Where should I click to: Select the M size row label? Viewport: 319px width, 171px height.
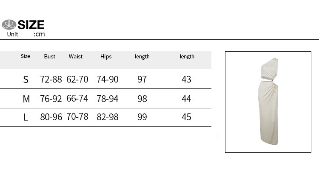(x=26, y=99)
